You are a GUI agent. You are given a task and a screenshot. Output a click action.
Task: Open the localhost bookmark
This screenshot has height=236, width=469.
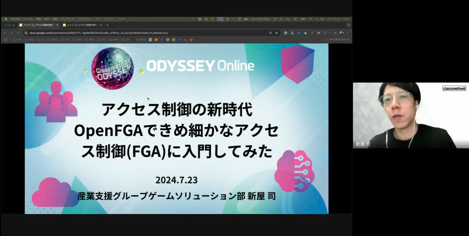139,40
